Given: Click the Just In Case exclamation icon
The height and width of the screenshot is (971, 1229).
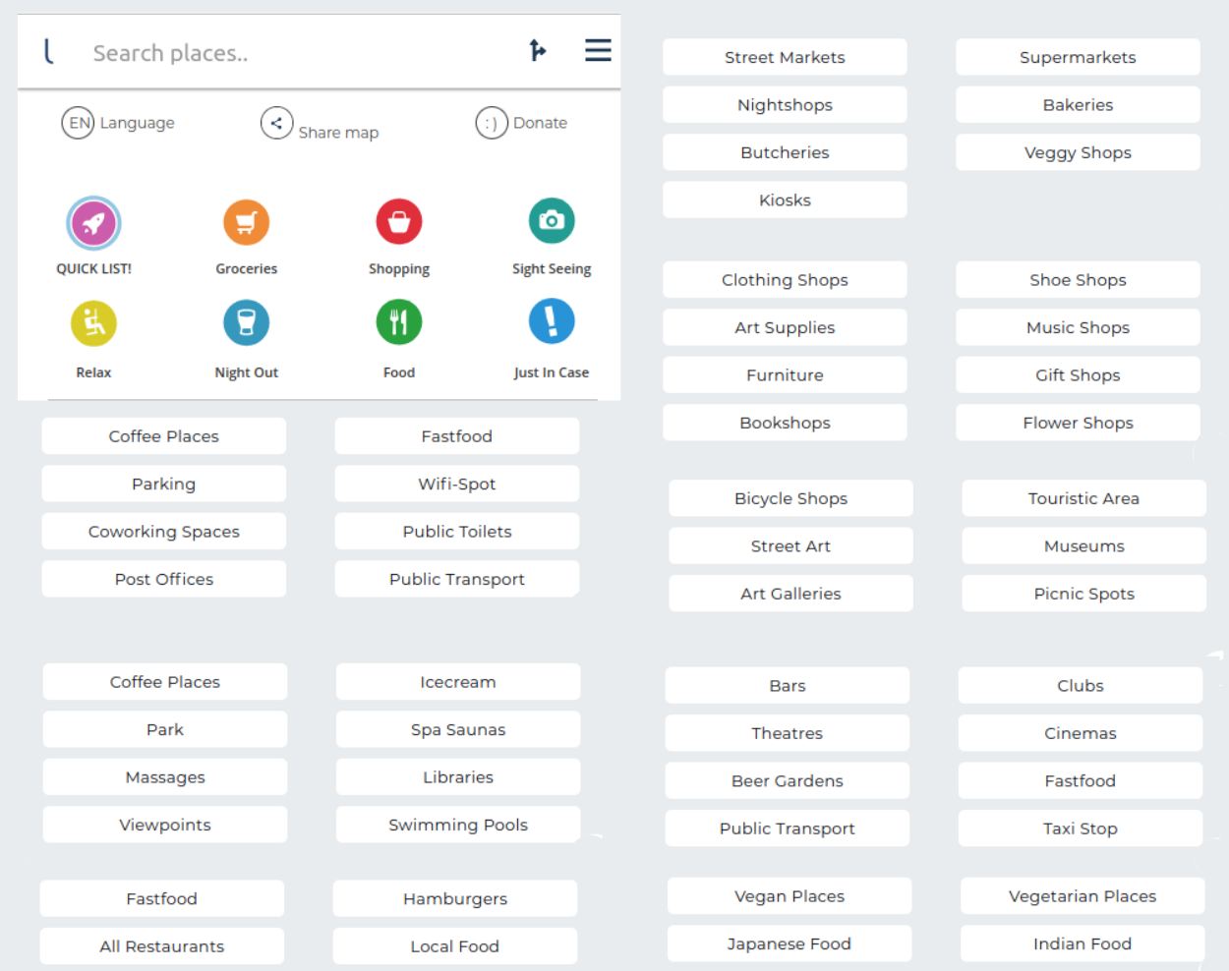Looking at the screenshot, I should [x=552, y=321].
